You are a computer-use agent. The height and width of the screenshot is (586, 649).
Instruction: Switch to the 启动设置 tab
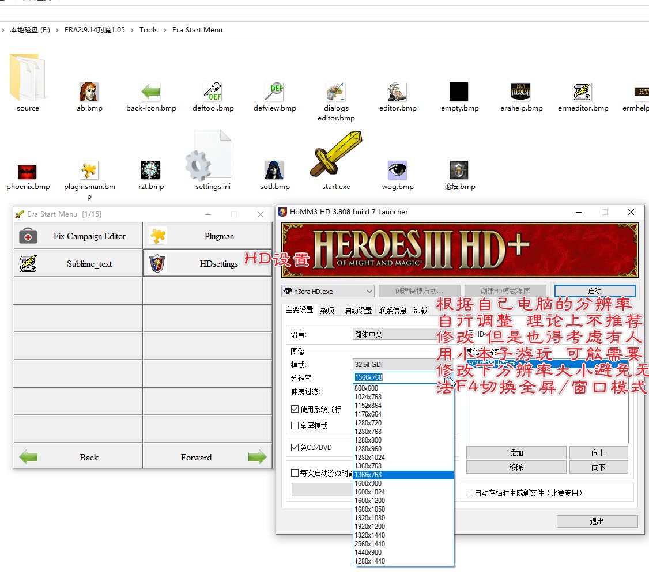(x=358, y=311)
